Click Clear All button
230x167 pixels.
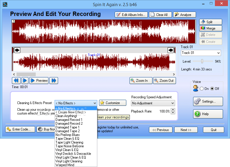[160, 15]
